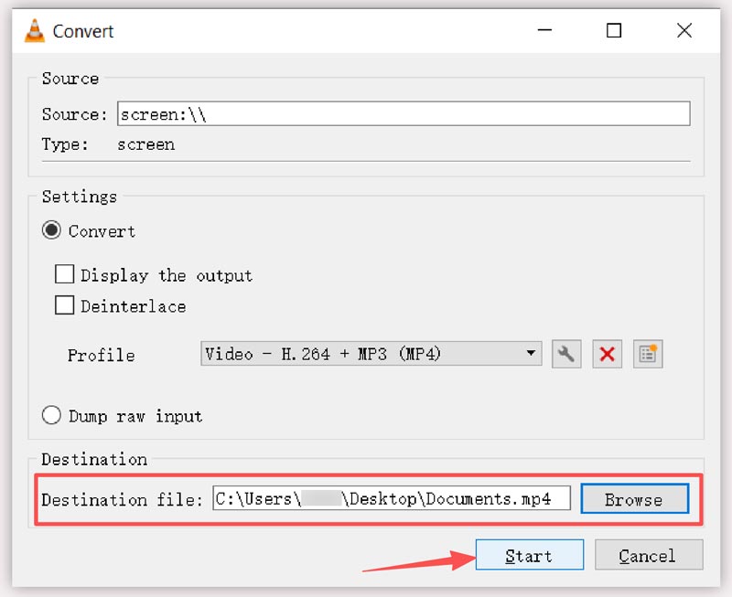Hit the Start button to begin conversion
The height and width of the screenshot is (597, 732).
click(529, 556)
